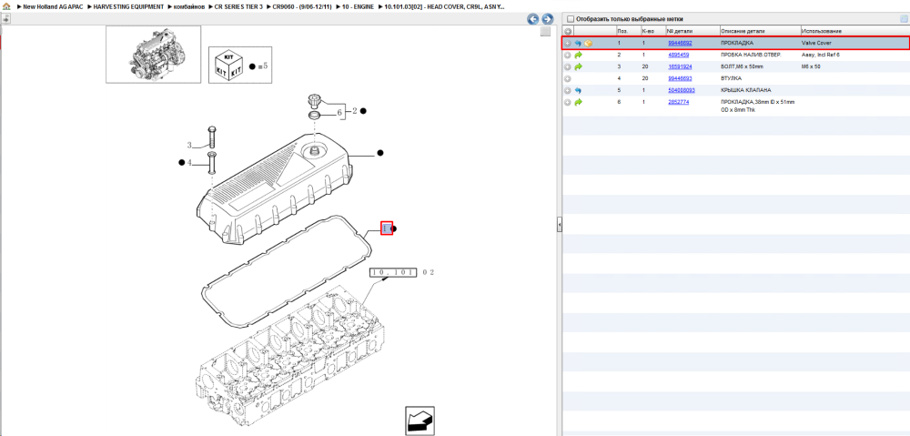Go to the home page icon
Viewport: 910px width, 436px height.
pyautogui.click(x=6, y=5)
